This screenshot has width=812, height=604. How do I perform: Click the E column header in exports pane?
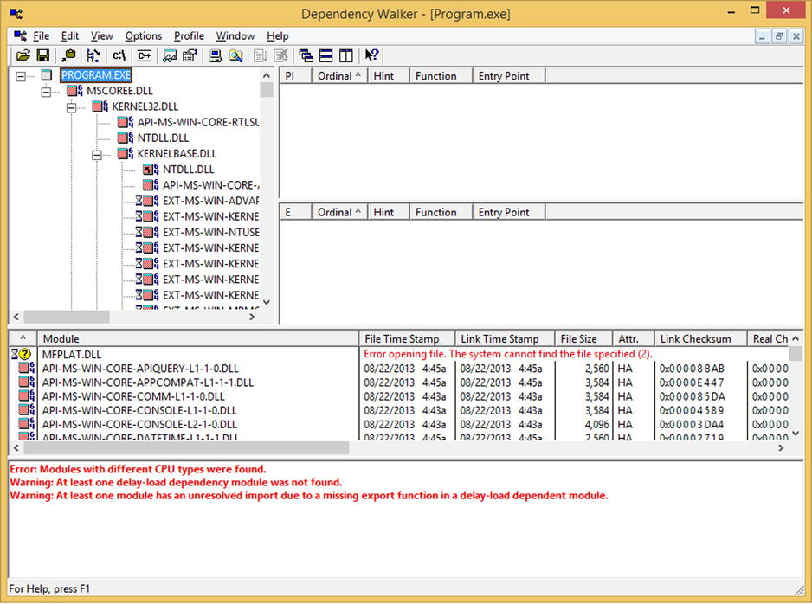pos(295,212)
